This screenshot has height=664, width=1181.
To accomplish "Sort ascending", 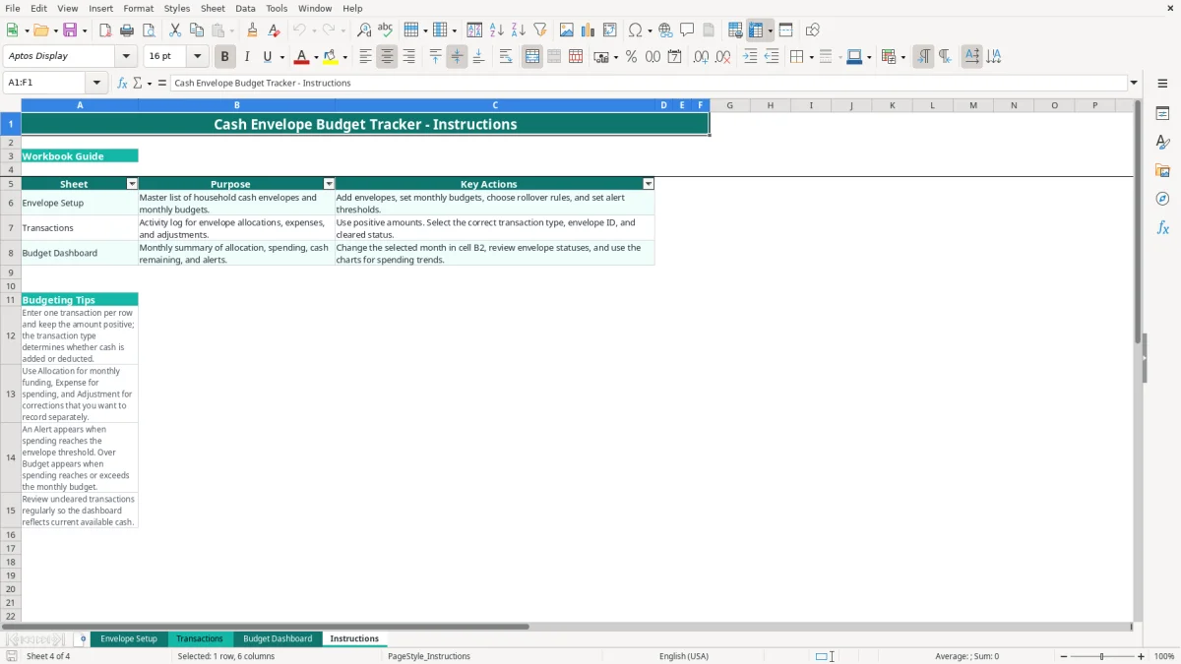I will point(497,30).
